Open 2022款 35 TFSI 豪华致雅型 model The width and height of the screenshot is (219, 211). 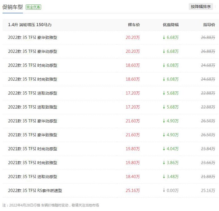[33, 37]
